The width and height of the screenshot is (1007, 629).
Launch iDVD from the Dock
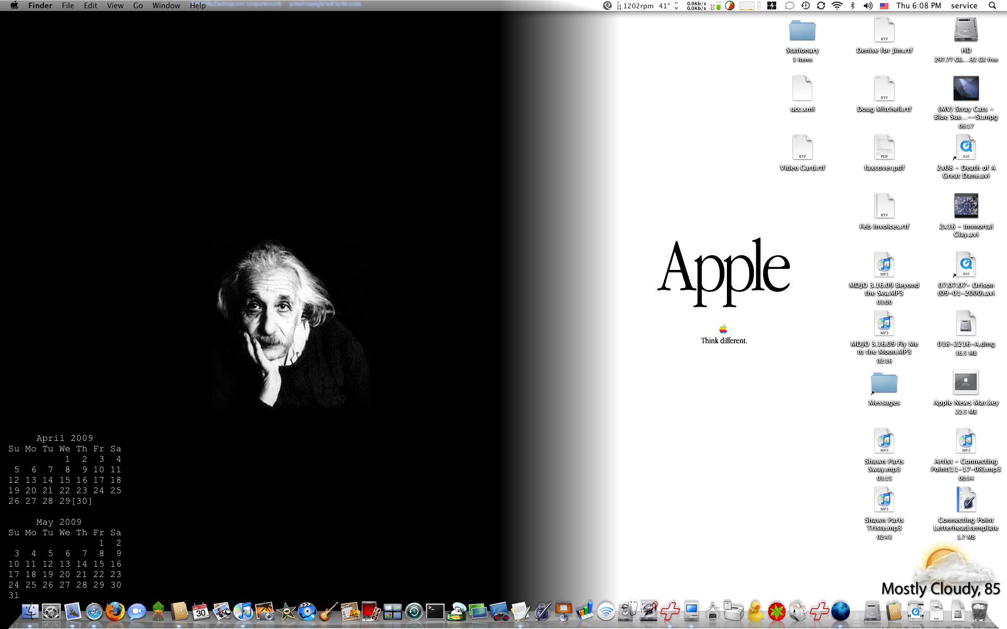tap(307, 611)
